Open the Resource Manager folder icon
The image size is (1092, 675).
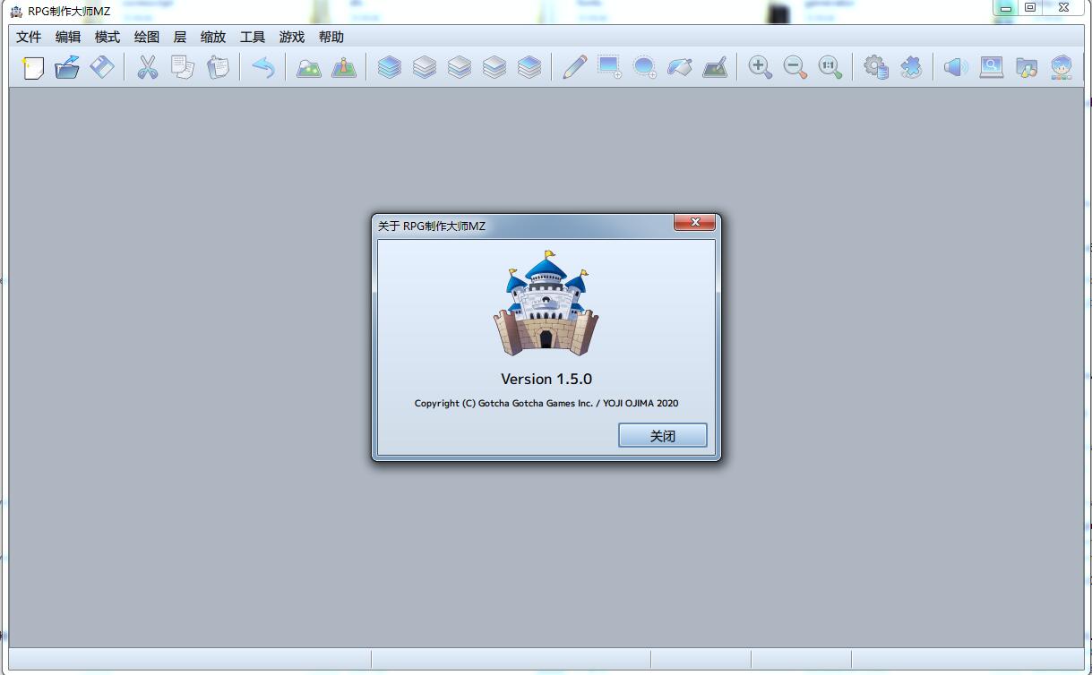[x=1027, y=67]
